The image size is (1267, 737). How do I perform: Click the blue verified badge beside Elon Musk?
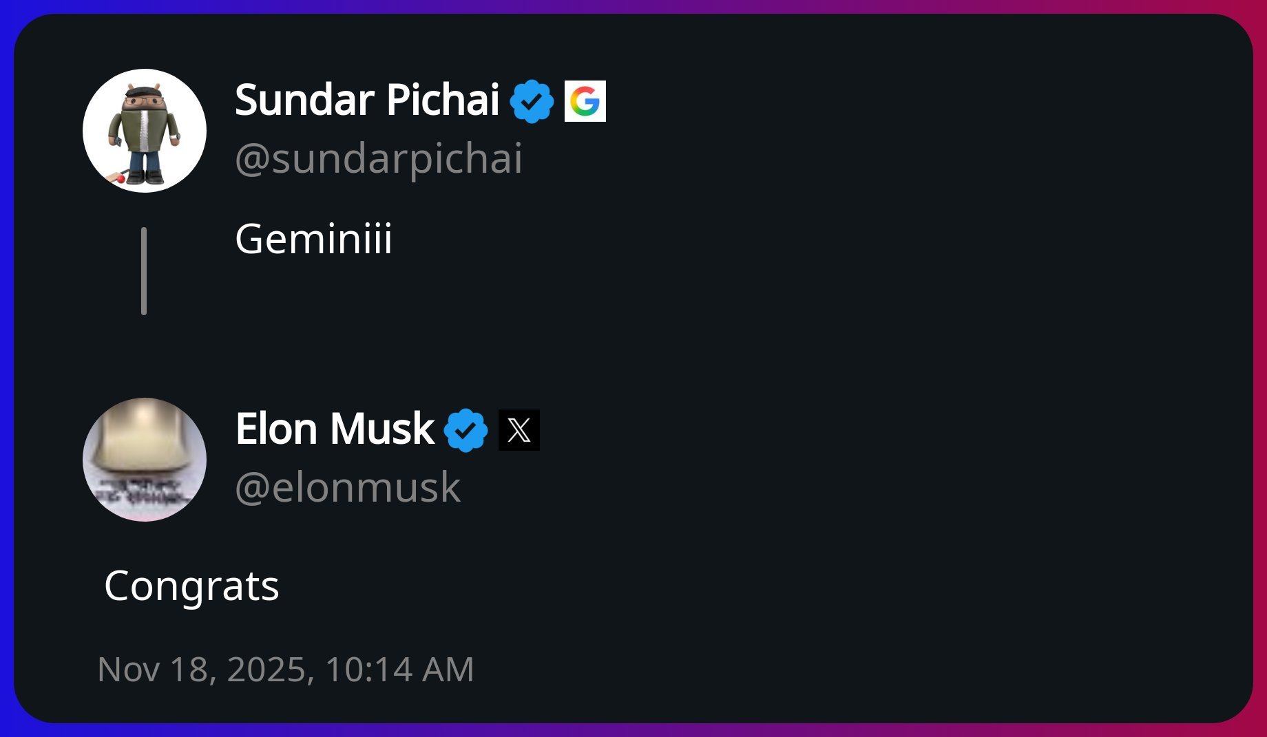[x=466, y=431]
